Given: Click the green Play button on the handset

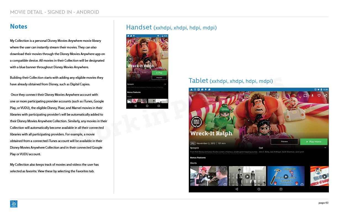Looking at the screenshot, I should click(159, 73).
